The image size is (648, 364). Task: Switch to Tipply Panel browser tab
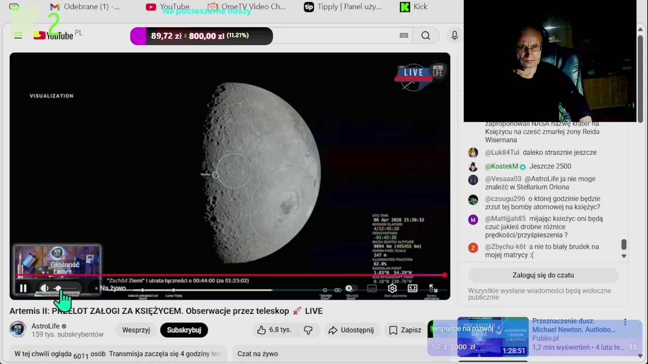tap(343, 7)
